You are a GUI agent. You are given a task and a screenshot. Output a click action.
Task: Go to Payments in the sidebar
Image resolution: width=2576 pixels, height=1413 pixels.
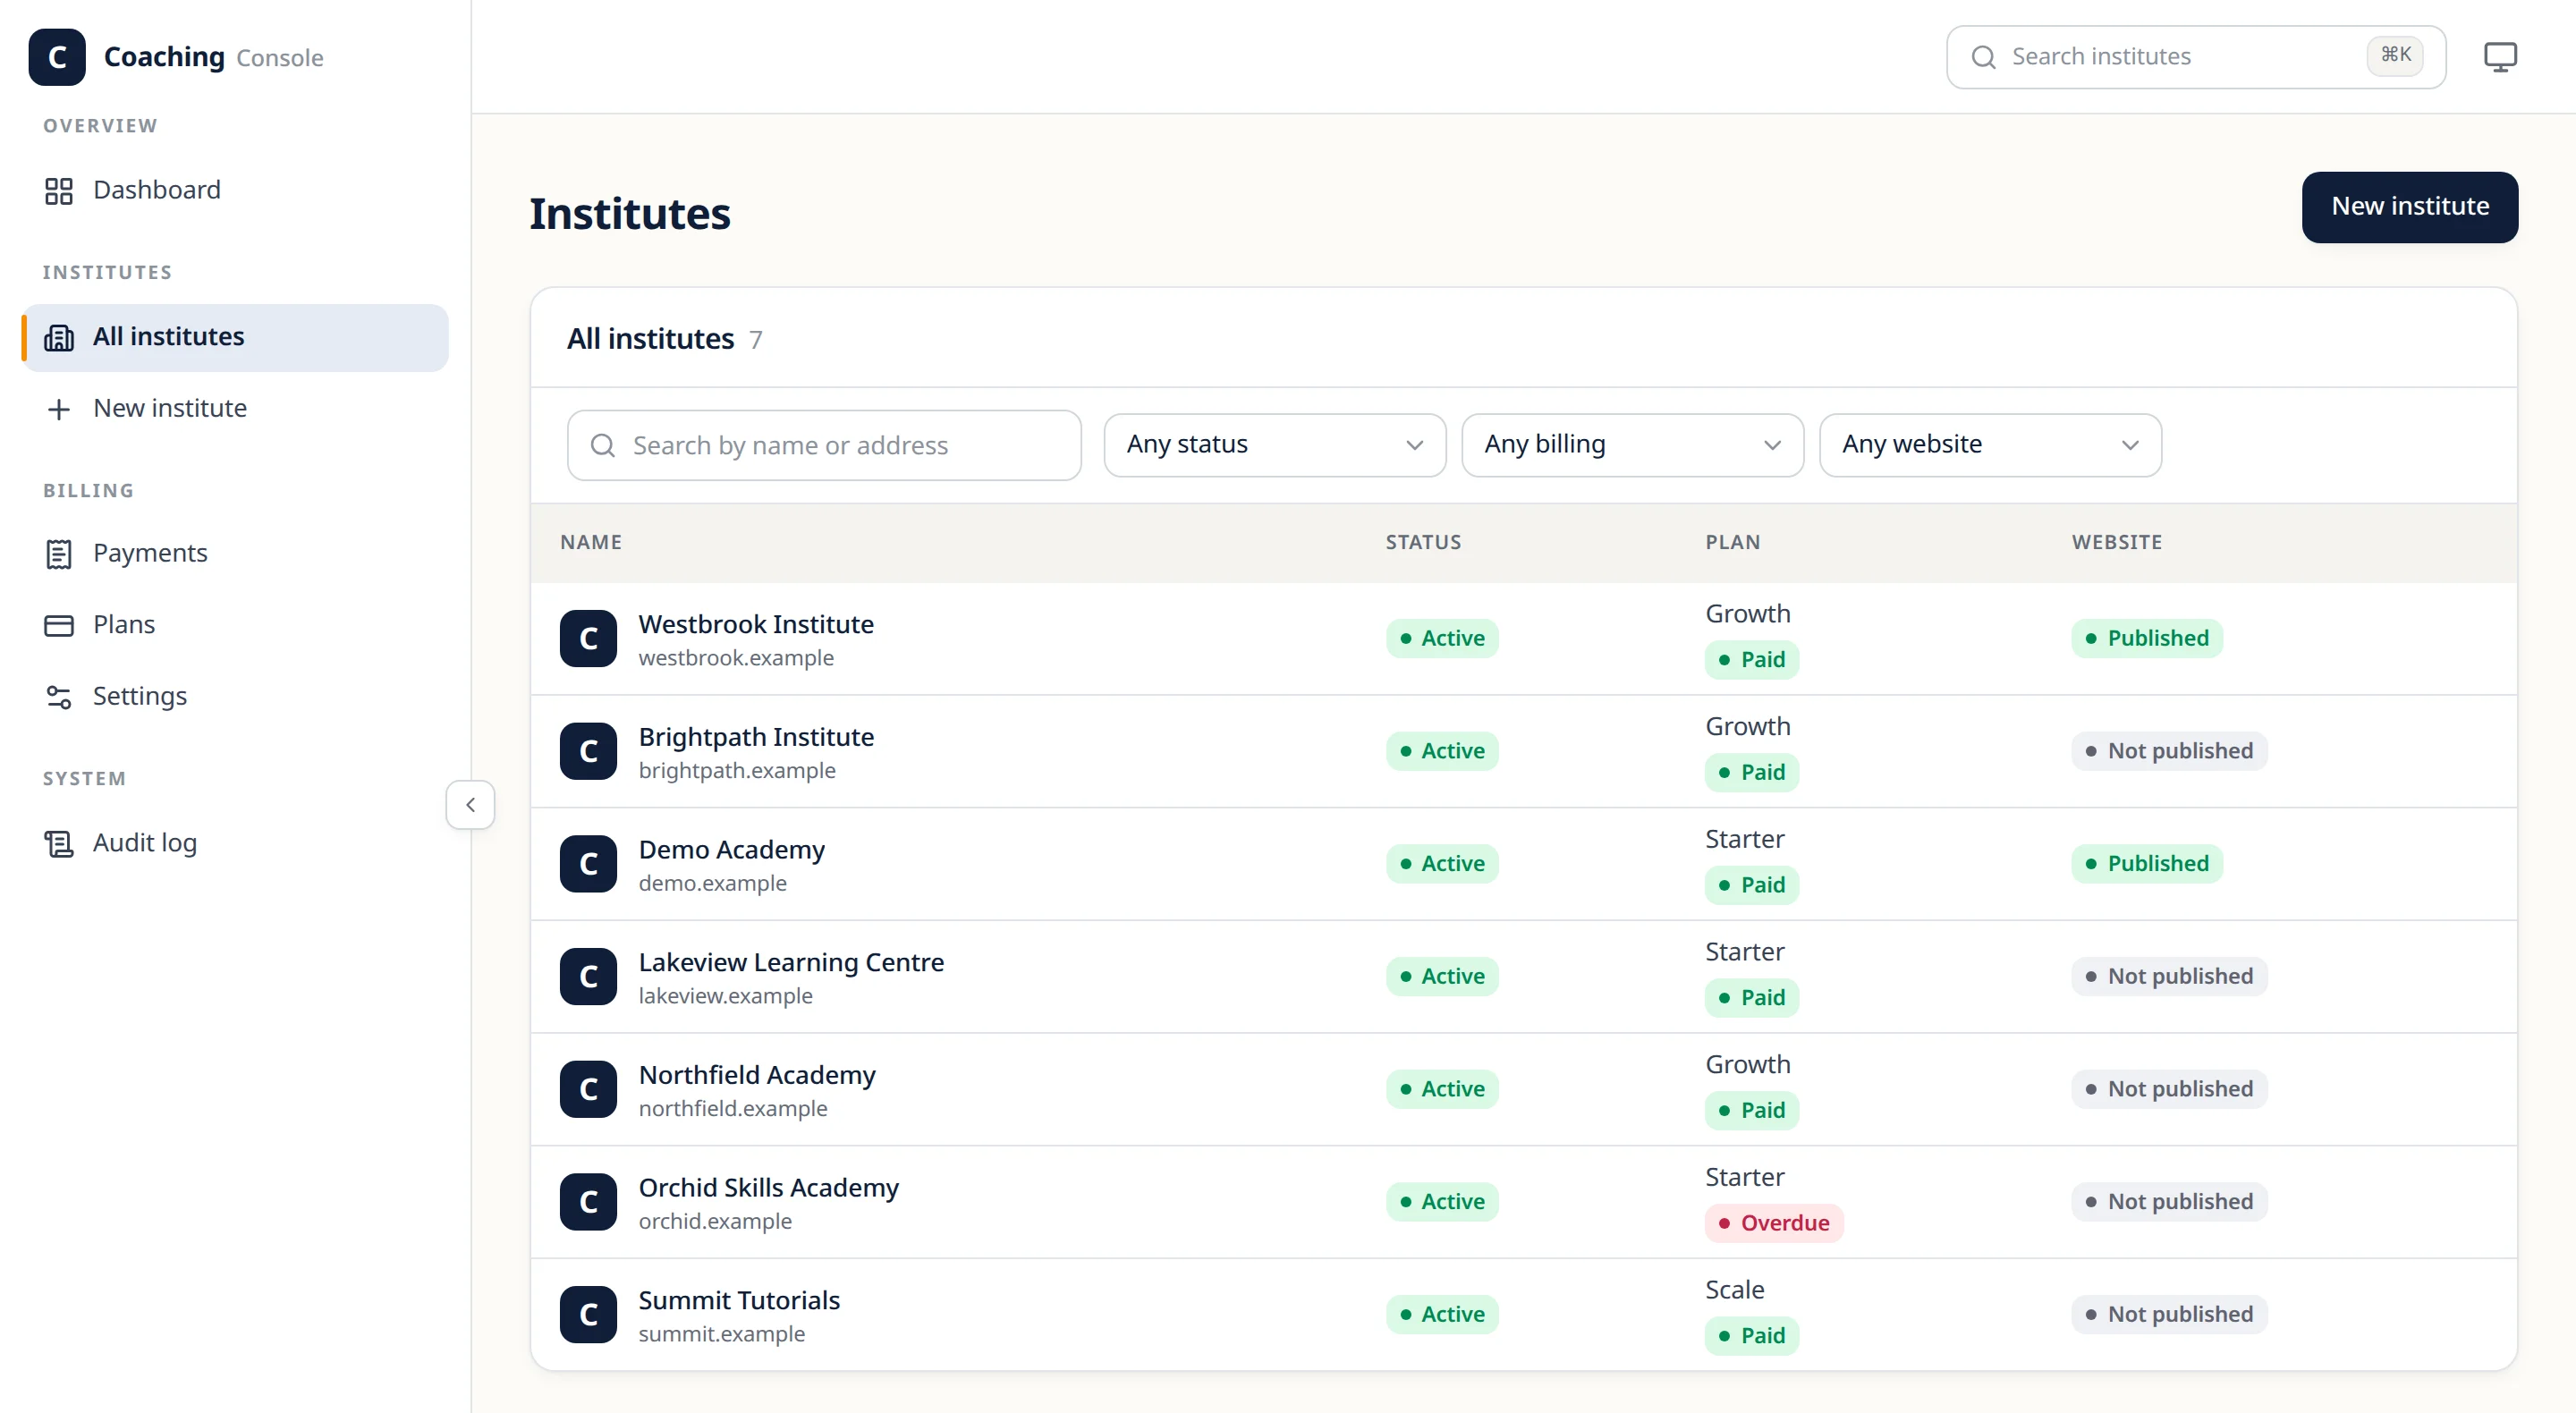click(x=235, y=554)
